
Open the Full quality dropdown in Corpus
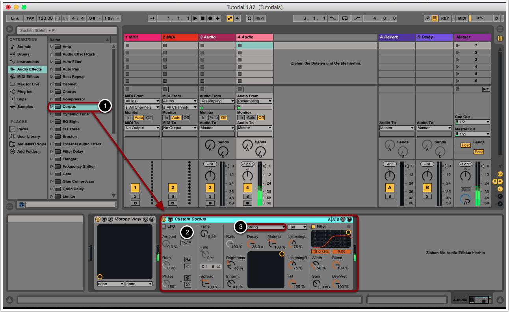pos(297,227)
